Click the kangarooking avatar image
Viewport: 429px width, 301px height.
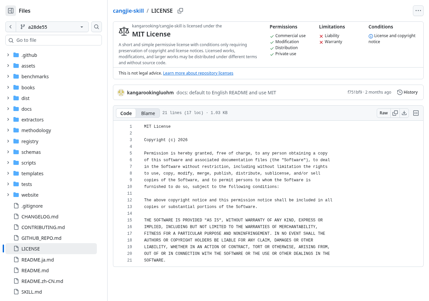[121, 93]
